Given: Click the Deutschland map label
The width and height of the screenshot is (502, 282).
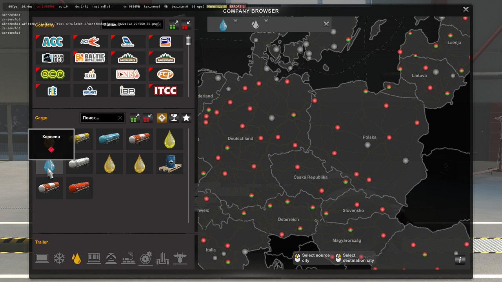Looking at the screenshot, I should click(x=240, y=138).
